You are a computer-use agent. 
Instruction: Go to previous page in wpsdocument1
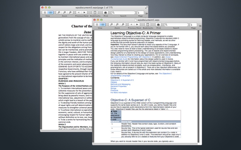pos(131,25)
